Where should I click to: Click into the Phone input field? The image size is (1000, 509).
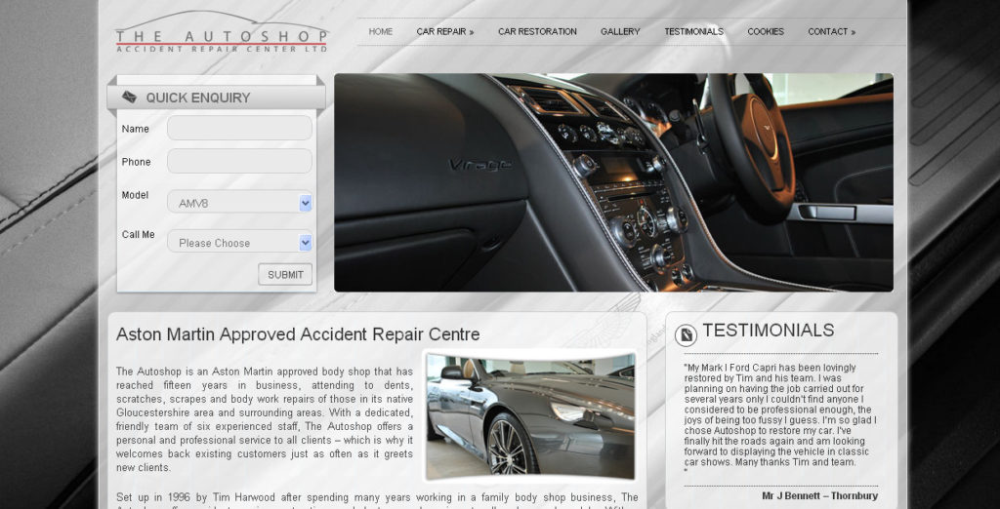240,161
